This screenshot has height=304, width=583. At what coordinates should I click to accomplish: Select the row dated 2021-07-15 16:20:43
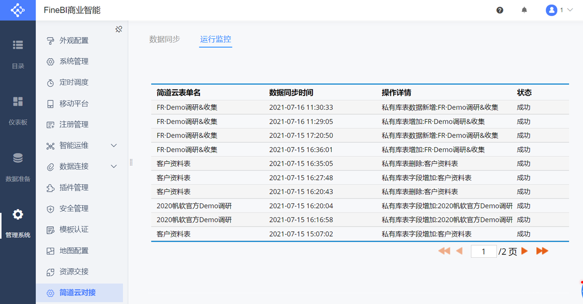coord(360,192)
